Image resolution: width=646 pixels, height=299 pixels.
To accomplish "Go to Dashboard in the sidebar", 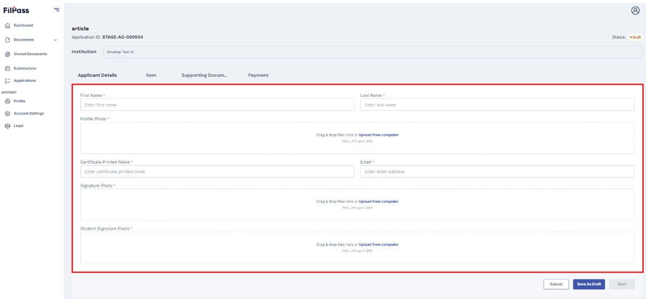I will click(x=23, y=25).
